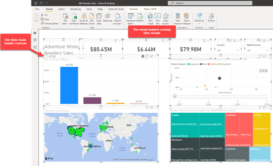The width and height of the screenshot is (273, 166).
Task: Open the File menu tab
Action: pyautogui.click(x=37, y=9)
